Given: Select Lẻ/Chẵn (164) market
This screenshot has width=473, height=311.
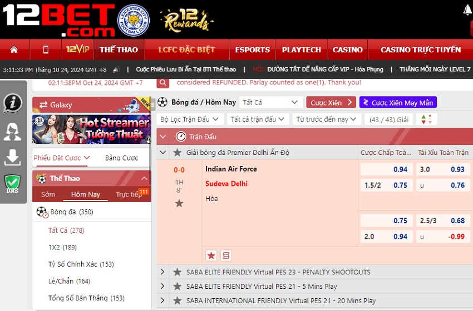Looking at the screenshot, I should [x=69, y=281].
